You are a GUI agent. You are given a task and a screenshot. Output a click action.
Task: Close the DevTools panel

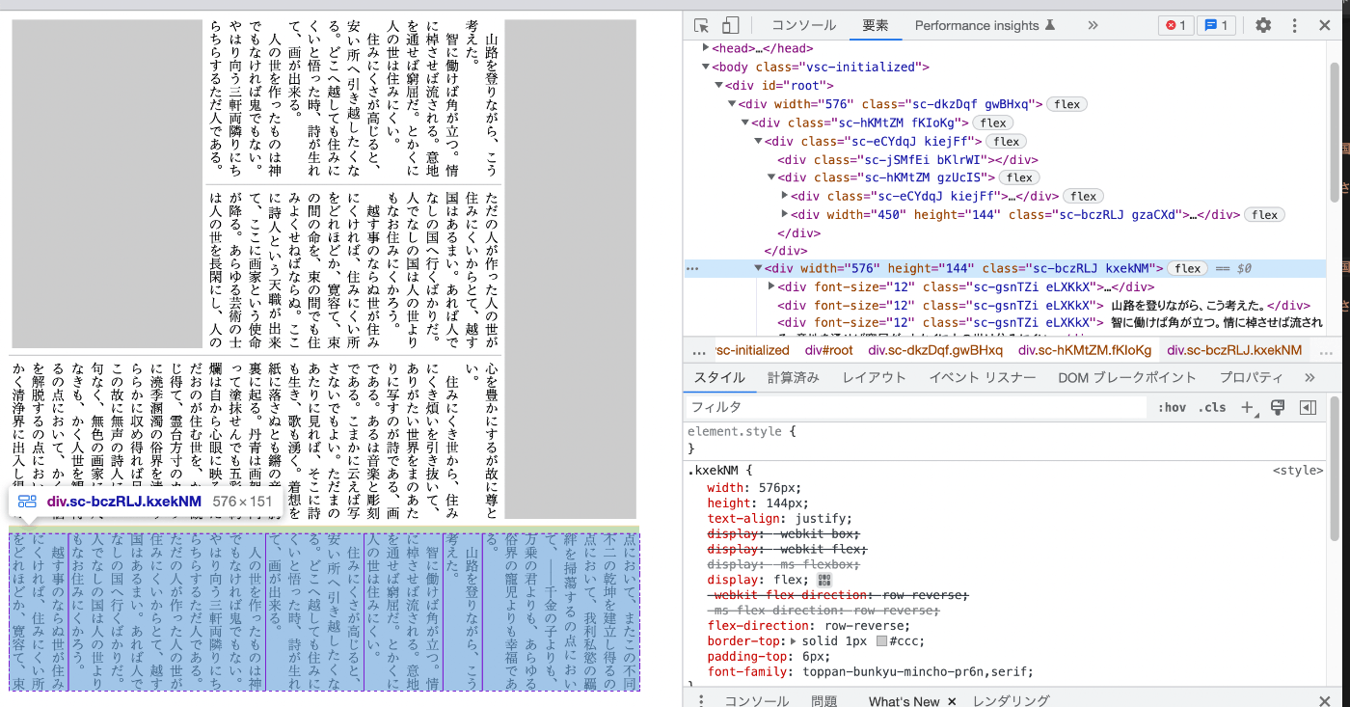[1327, 26]
